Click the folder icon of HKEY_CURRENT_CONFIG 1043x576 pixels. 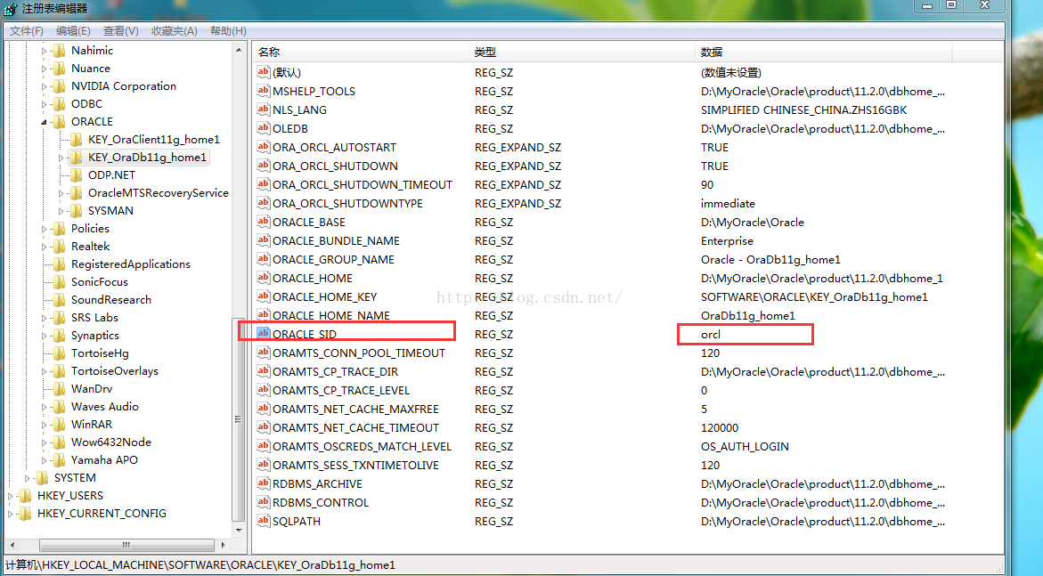(x=25, y=514)
